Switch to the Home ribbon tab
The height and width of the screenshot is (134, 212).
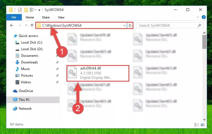(30, 17)
